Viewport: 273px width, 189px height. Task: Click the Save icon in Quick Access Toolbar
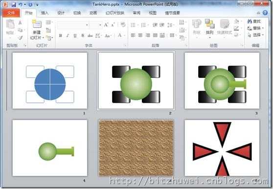[13, 4]
